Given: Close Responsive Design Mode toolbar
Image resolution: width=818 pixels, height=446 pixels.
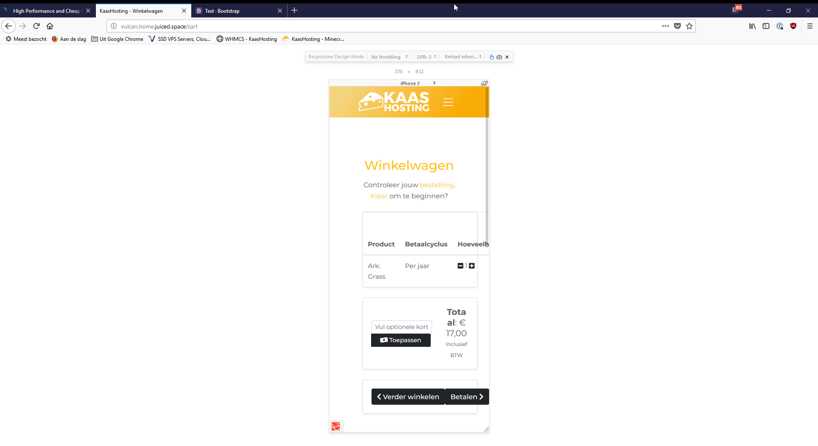Looking at the screenshot, I should pyautogui.click(x=507, y=57).
